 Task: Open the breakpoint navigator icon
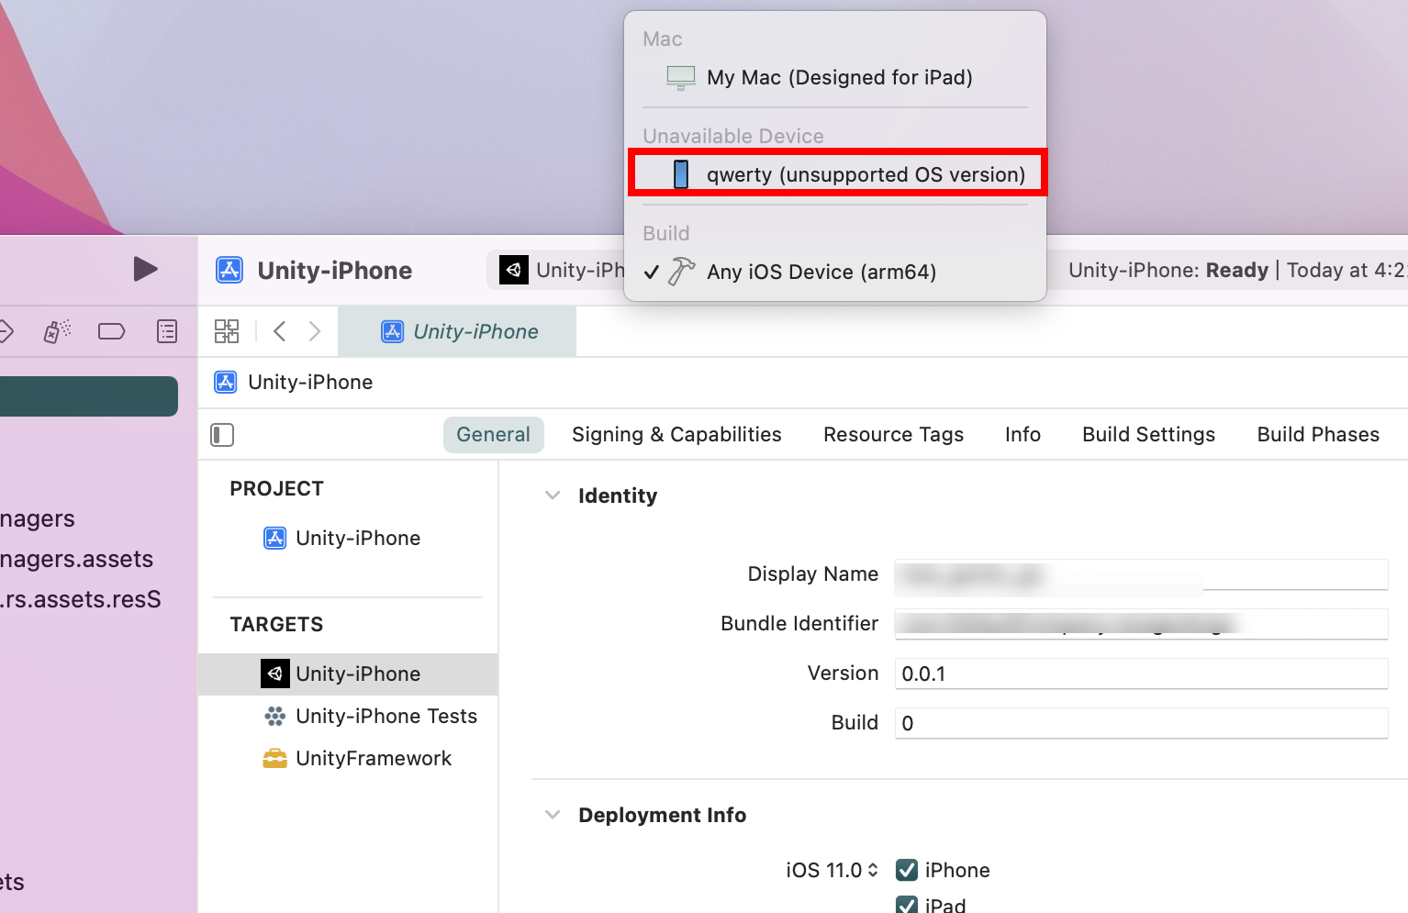(x=111, y=331)
